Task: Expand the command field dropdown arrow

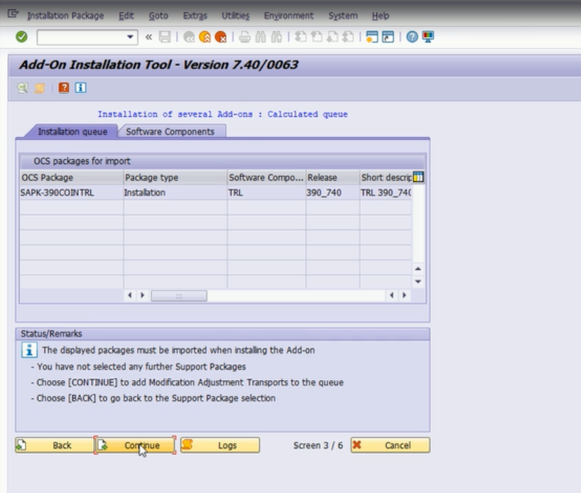Action: click(131, 37)
